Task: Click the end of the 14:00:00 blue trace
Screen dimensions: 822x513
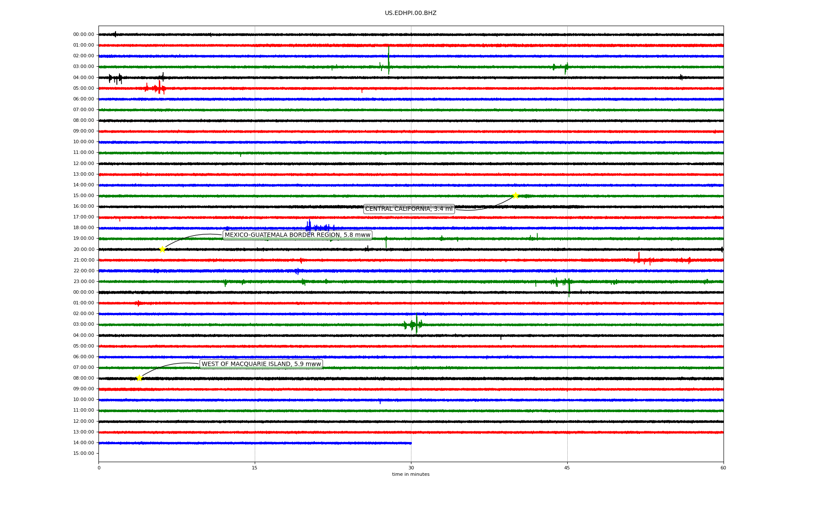Action: (411, 443)
